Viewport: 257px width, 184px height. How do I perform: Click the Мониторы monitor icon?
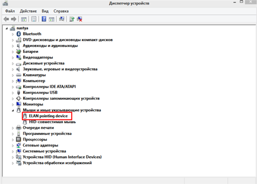click(18, 104)
